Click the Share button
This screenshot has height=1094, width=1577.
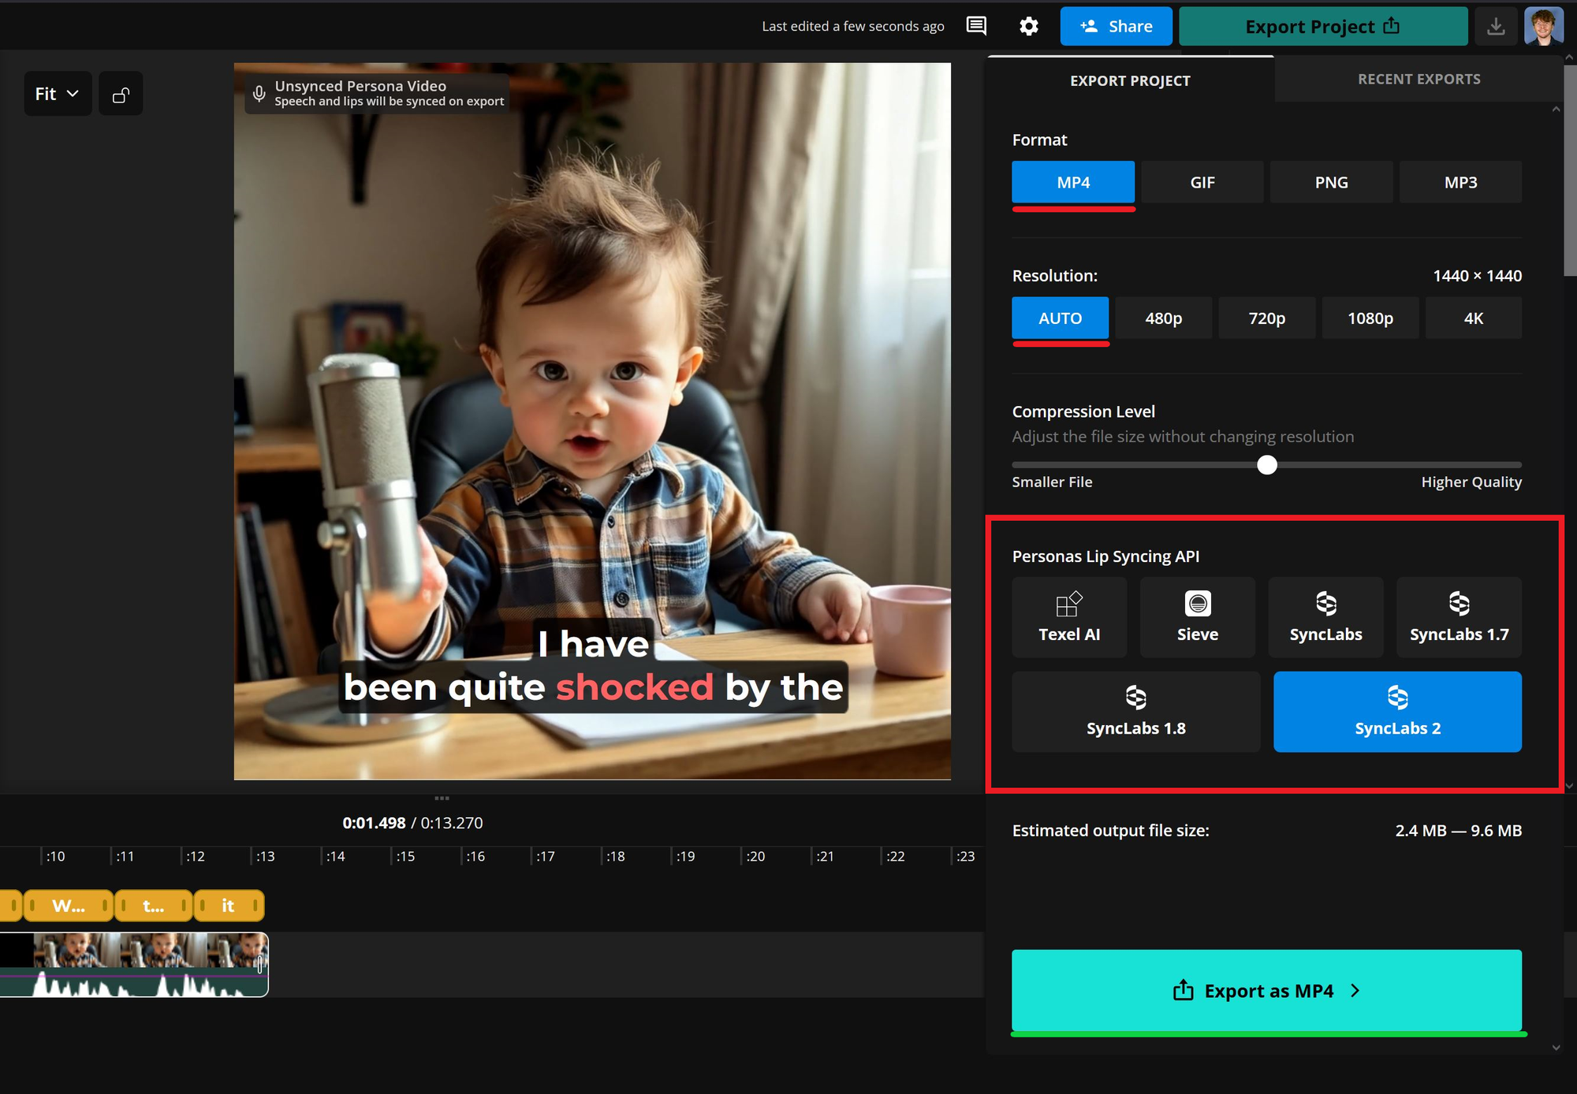(1116, 26)
